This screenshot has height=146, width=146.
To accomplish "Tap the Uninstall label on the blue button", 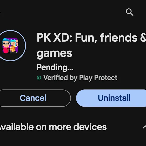I will (114, 98).
